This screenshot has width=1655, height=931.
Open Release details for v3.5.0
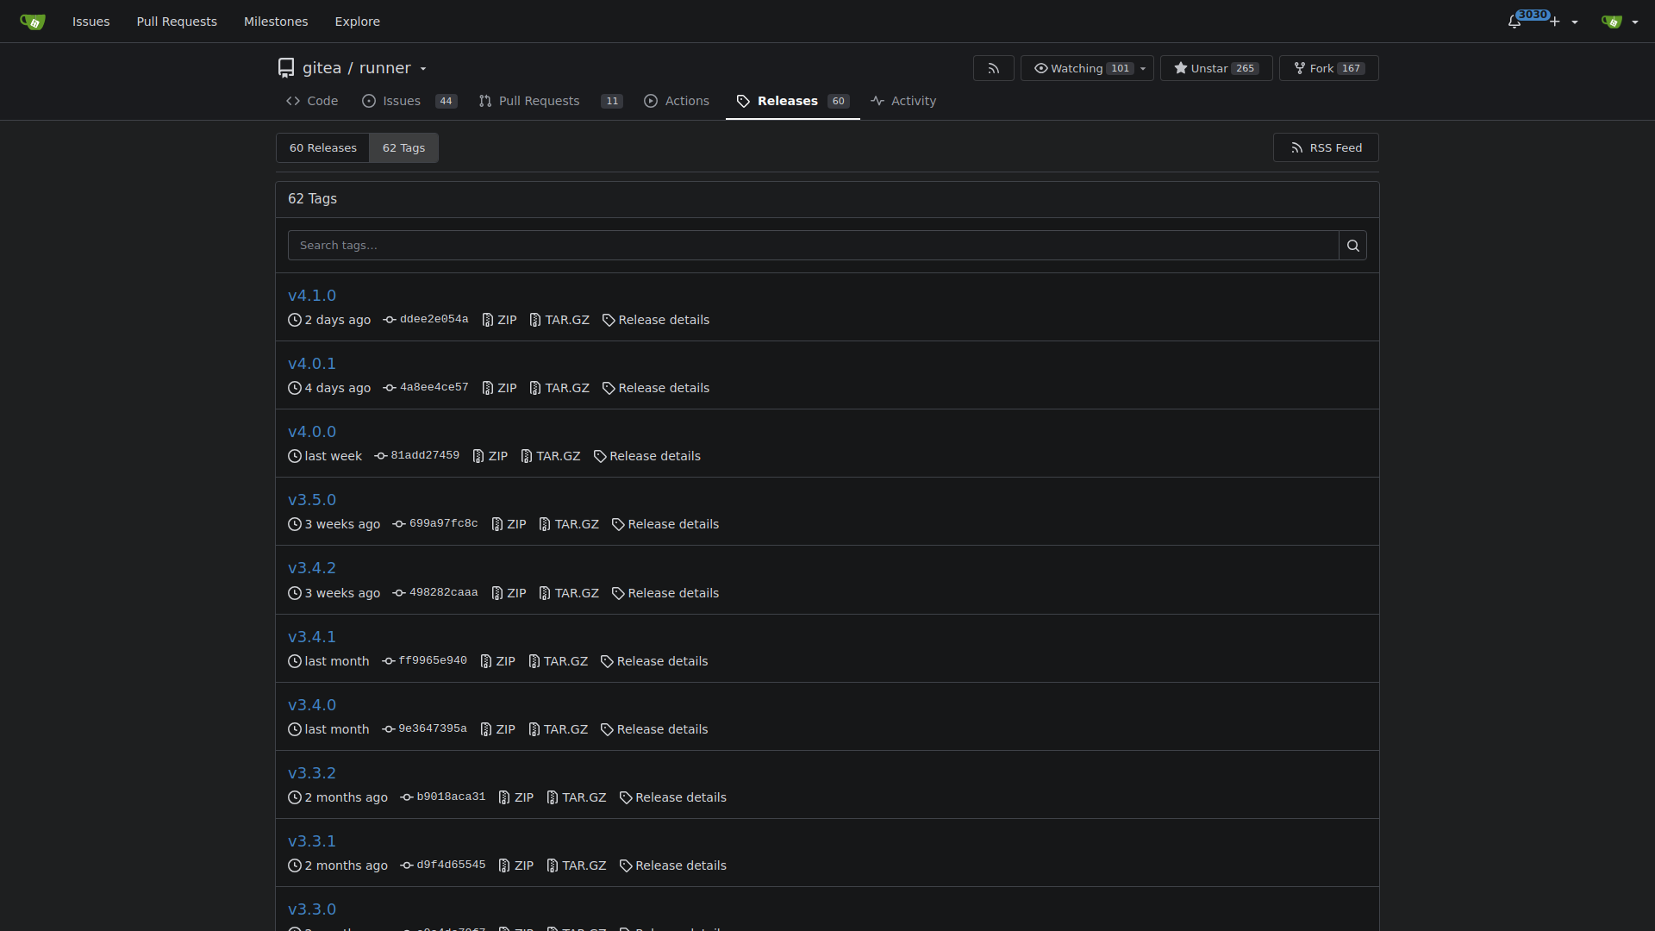(665, 524)
